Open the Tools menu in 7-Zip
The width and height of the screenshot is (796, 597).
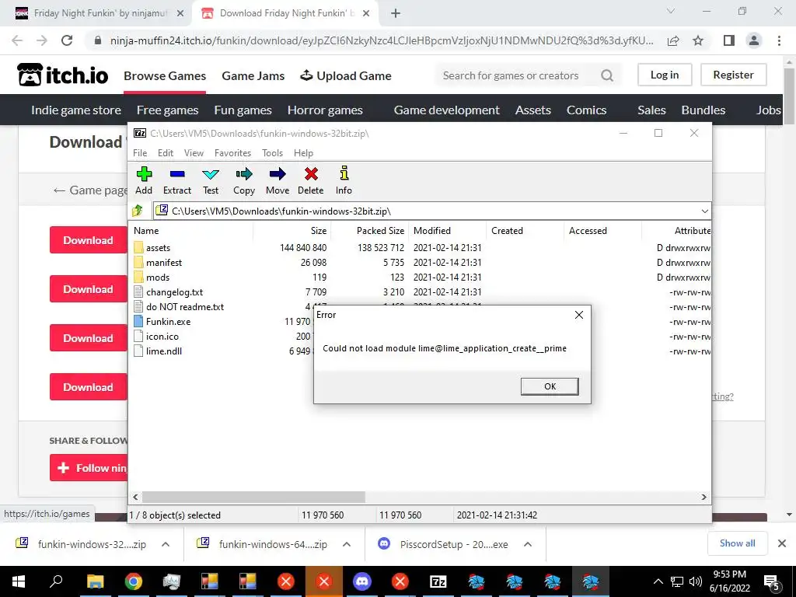[x=272, y=153]
